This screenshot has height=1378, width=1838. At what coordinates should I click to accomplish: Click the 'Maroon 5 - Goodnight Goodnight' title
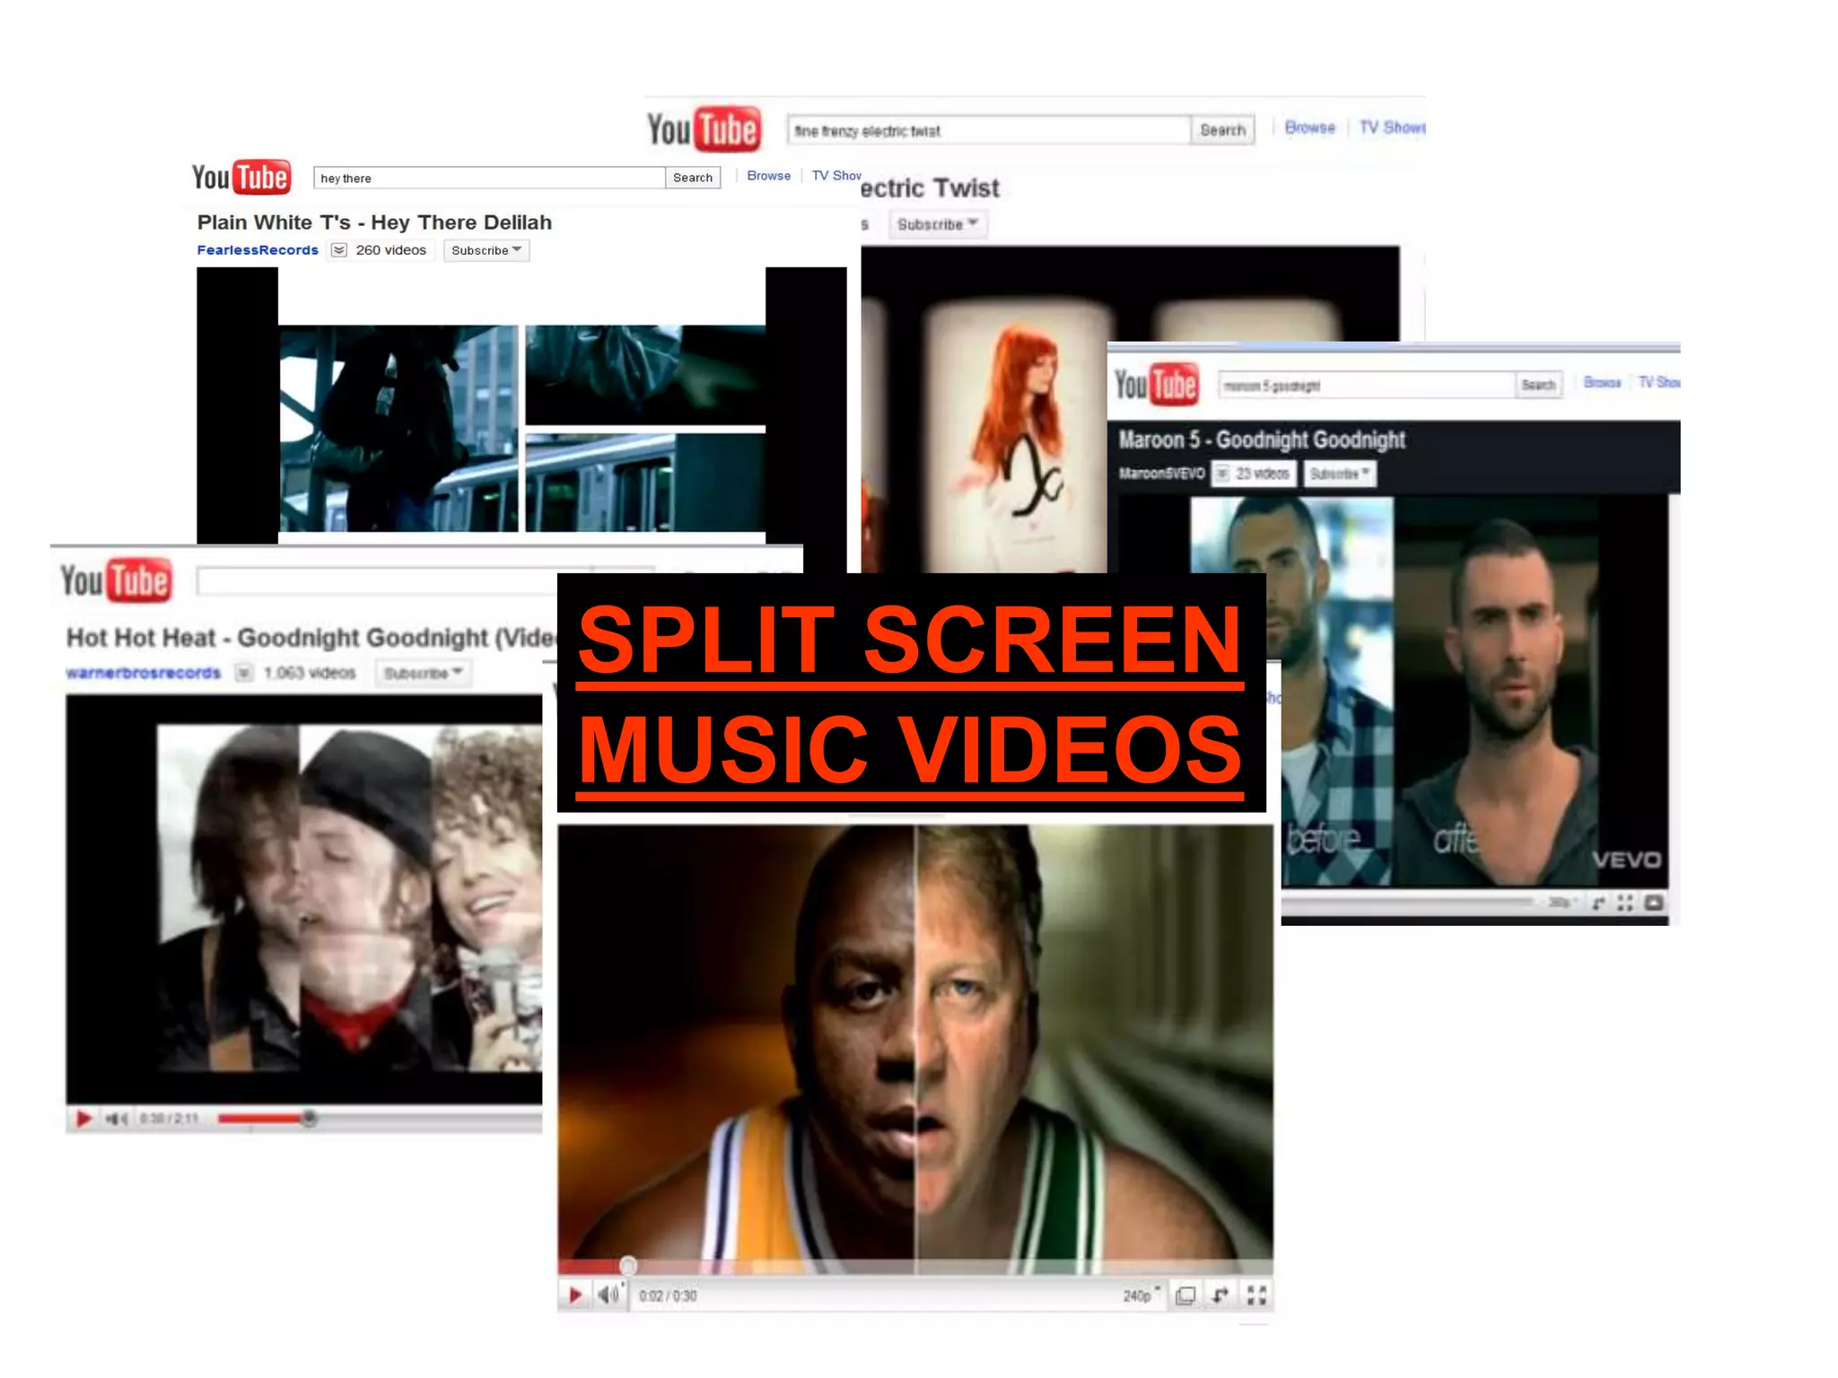coord(1261,440)
